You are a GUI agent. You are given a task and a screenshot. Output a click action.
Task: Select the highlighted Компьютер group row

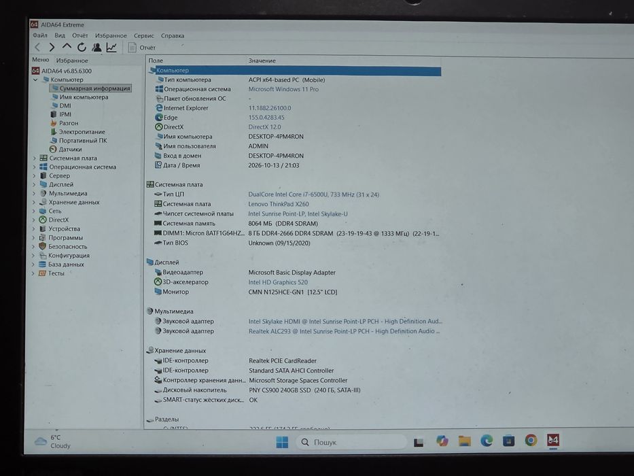(295, 71)
